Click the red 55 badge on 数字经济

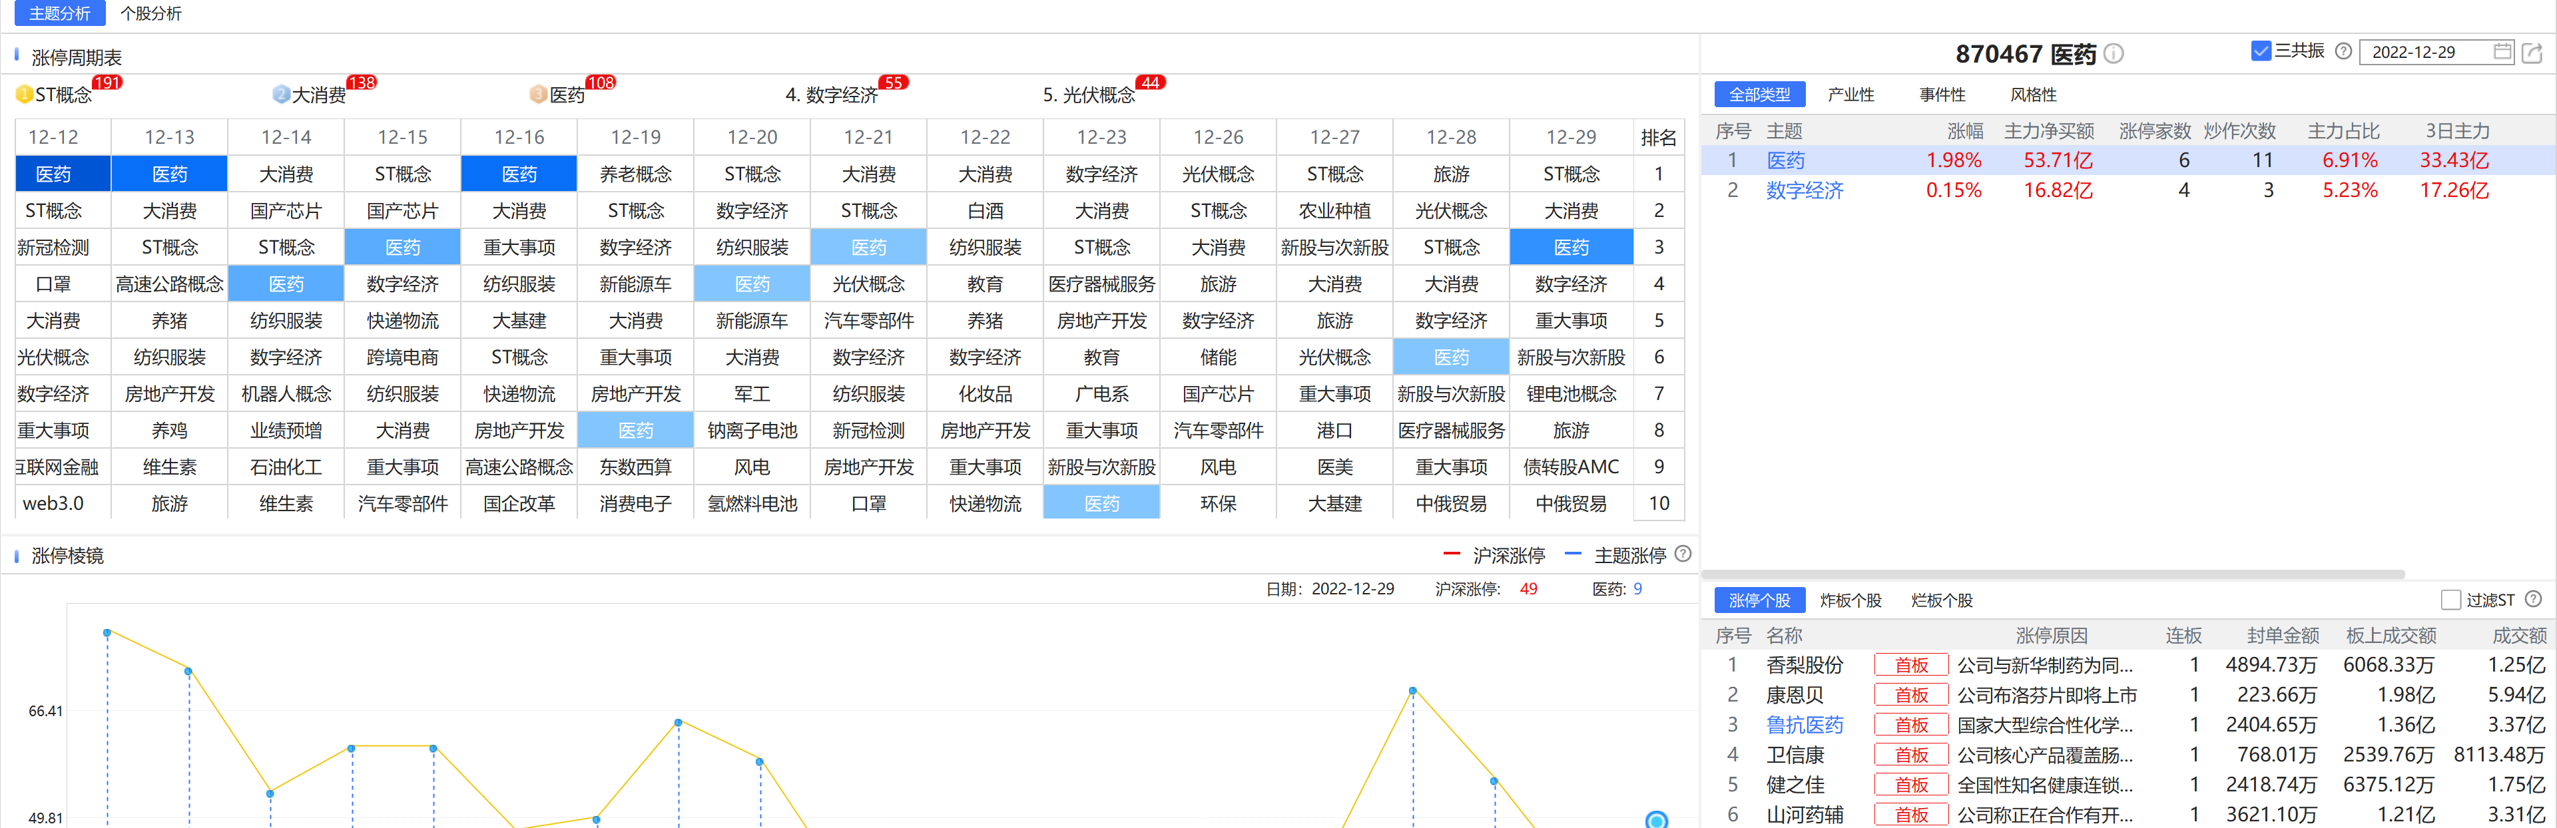point(894,83)
